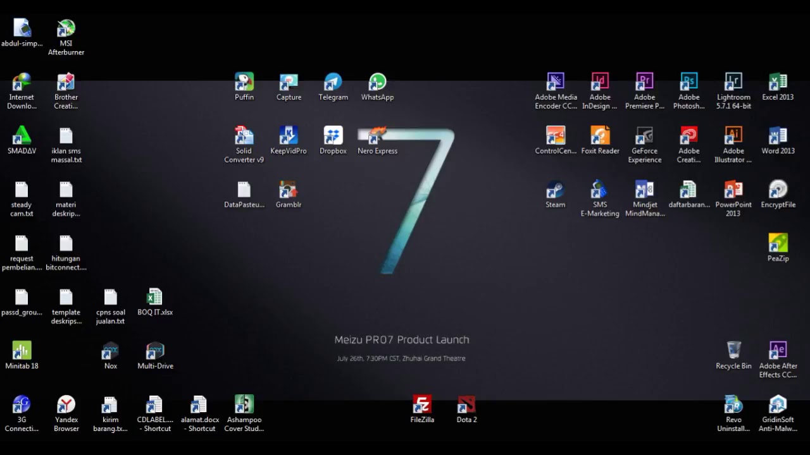Launch the Dota 2 icon
810x455 pixels.
466,404
